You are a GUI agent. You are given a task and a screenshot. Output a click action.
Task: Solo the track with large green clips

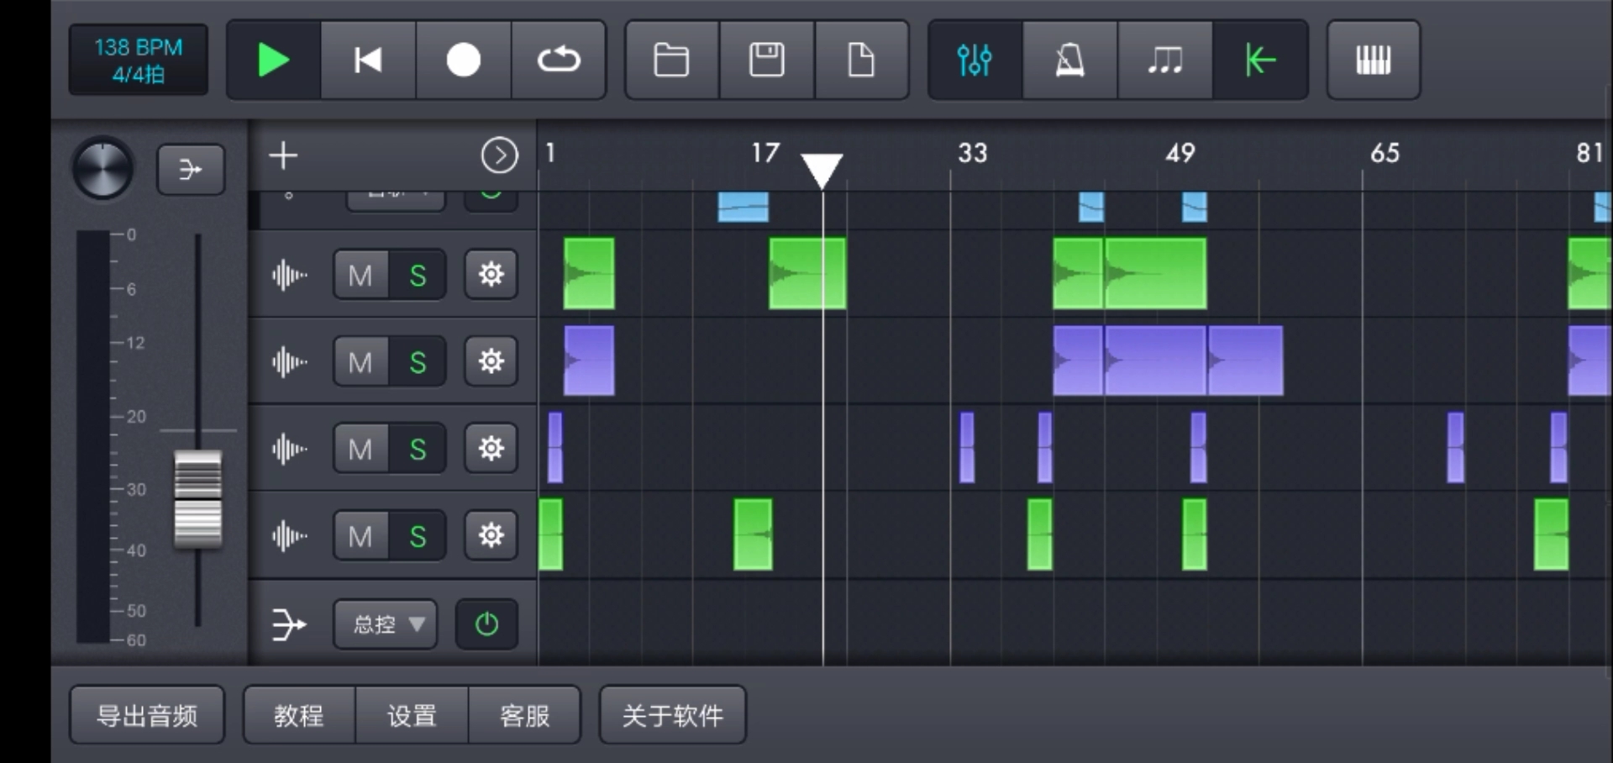pyautogui.click(x=418, y=275)
